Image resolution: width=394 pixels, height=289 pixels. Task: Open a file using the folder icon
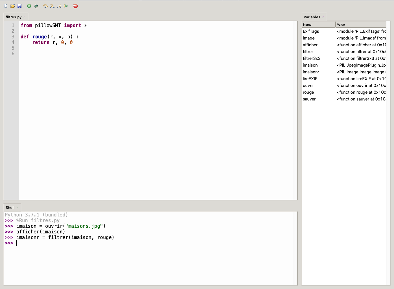pyautogui.click(x=13, y=6)
